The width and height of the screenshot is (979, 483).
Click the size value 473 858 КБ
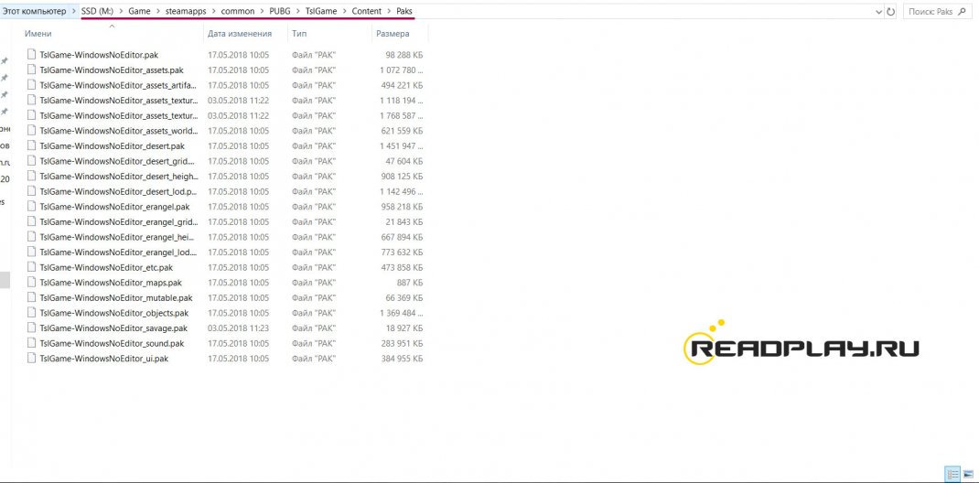pos(402,267)
